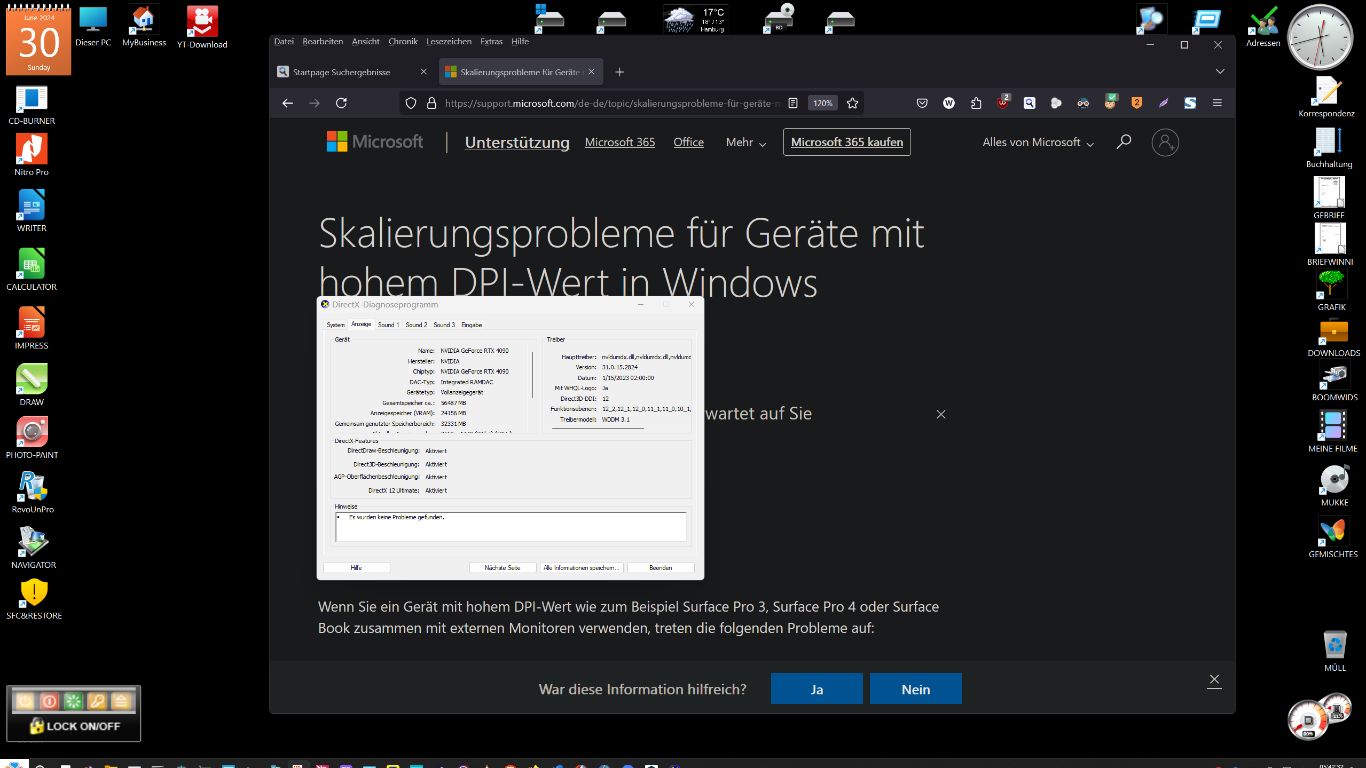Click the Gerät panel vertical scrollbar
Image resolution: width=1366 pixels, height=768 pixels.
click(532, 374)
